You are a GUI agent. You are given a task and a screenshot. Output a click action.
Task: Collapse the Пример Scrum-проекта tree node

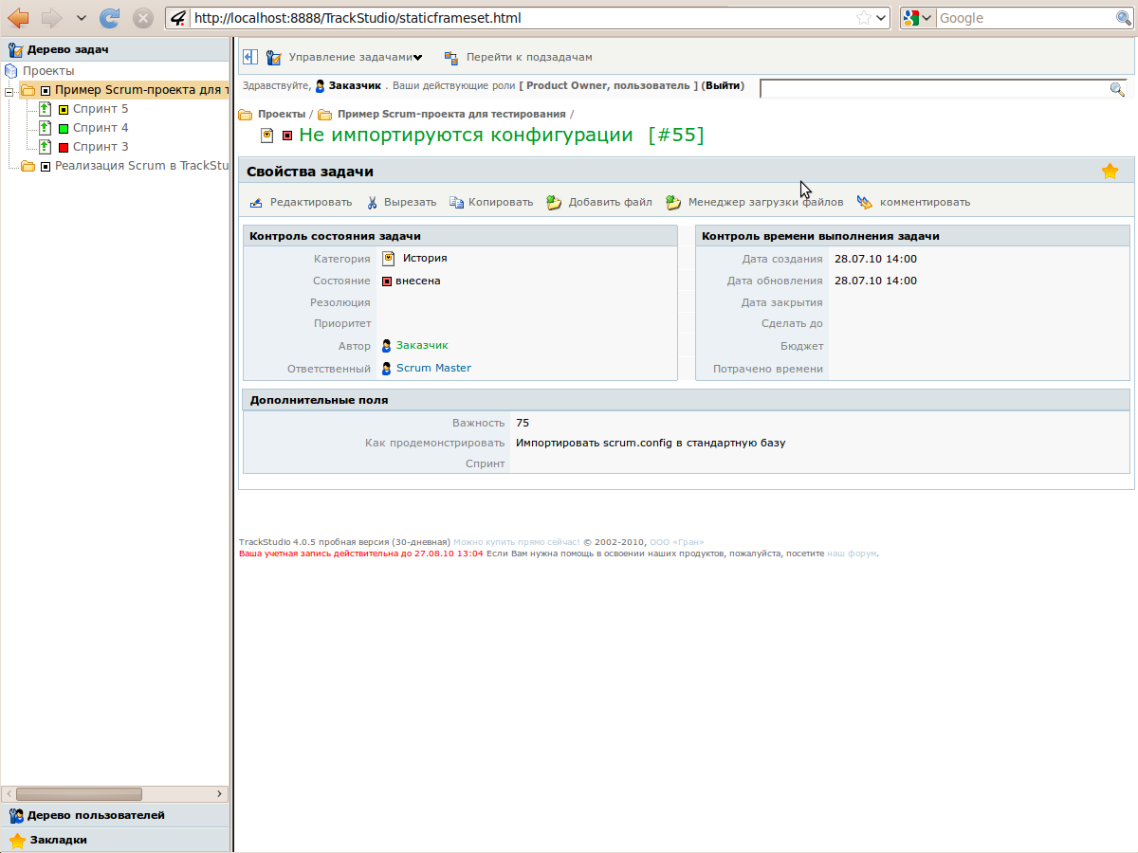(x=9, y=91)
